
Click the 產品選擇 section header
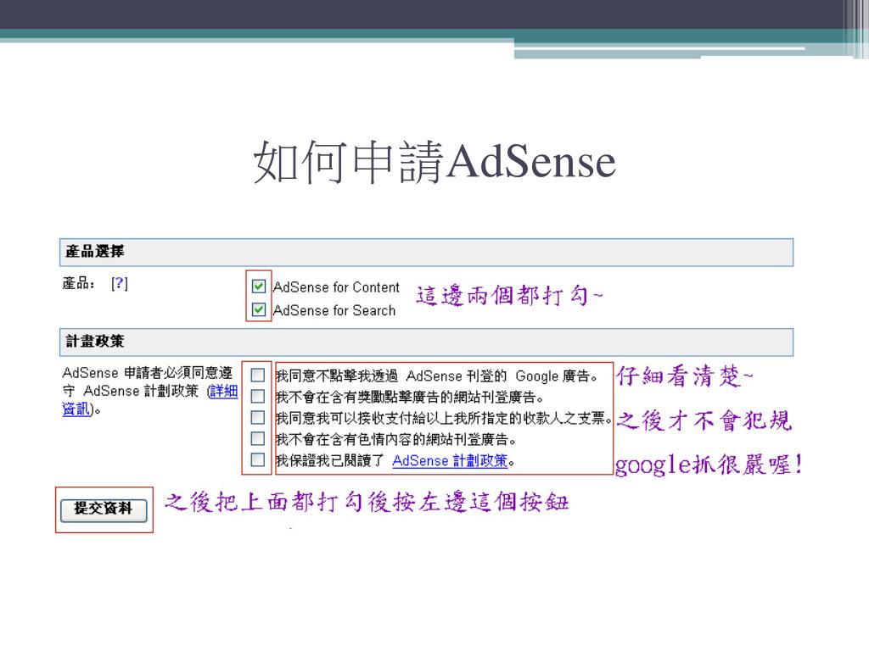coord(426,252)
